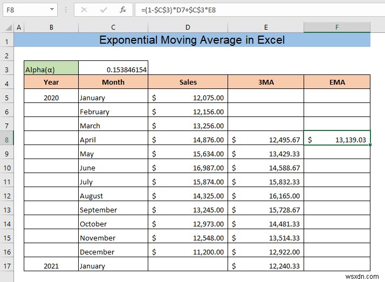Select sales value 11,200.00

click(188, 250)
